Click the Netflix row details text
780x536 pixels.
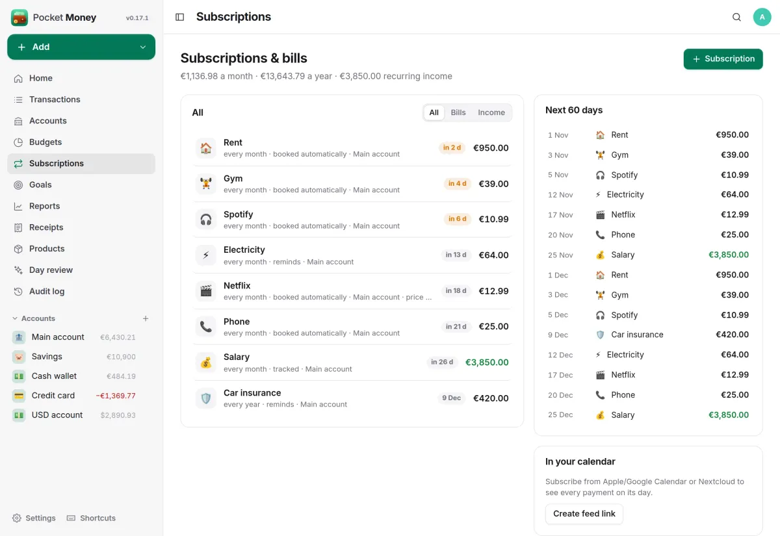pos(328,298)
